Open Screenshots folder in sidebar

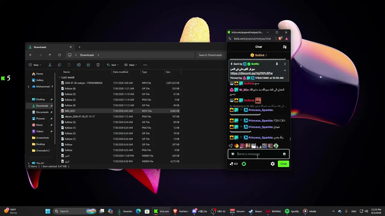(x=42, y=138)
